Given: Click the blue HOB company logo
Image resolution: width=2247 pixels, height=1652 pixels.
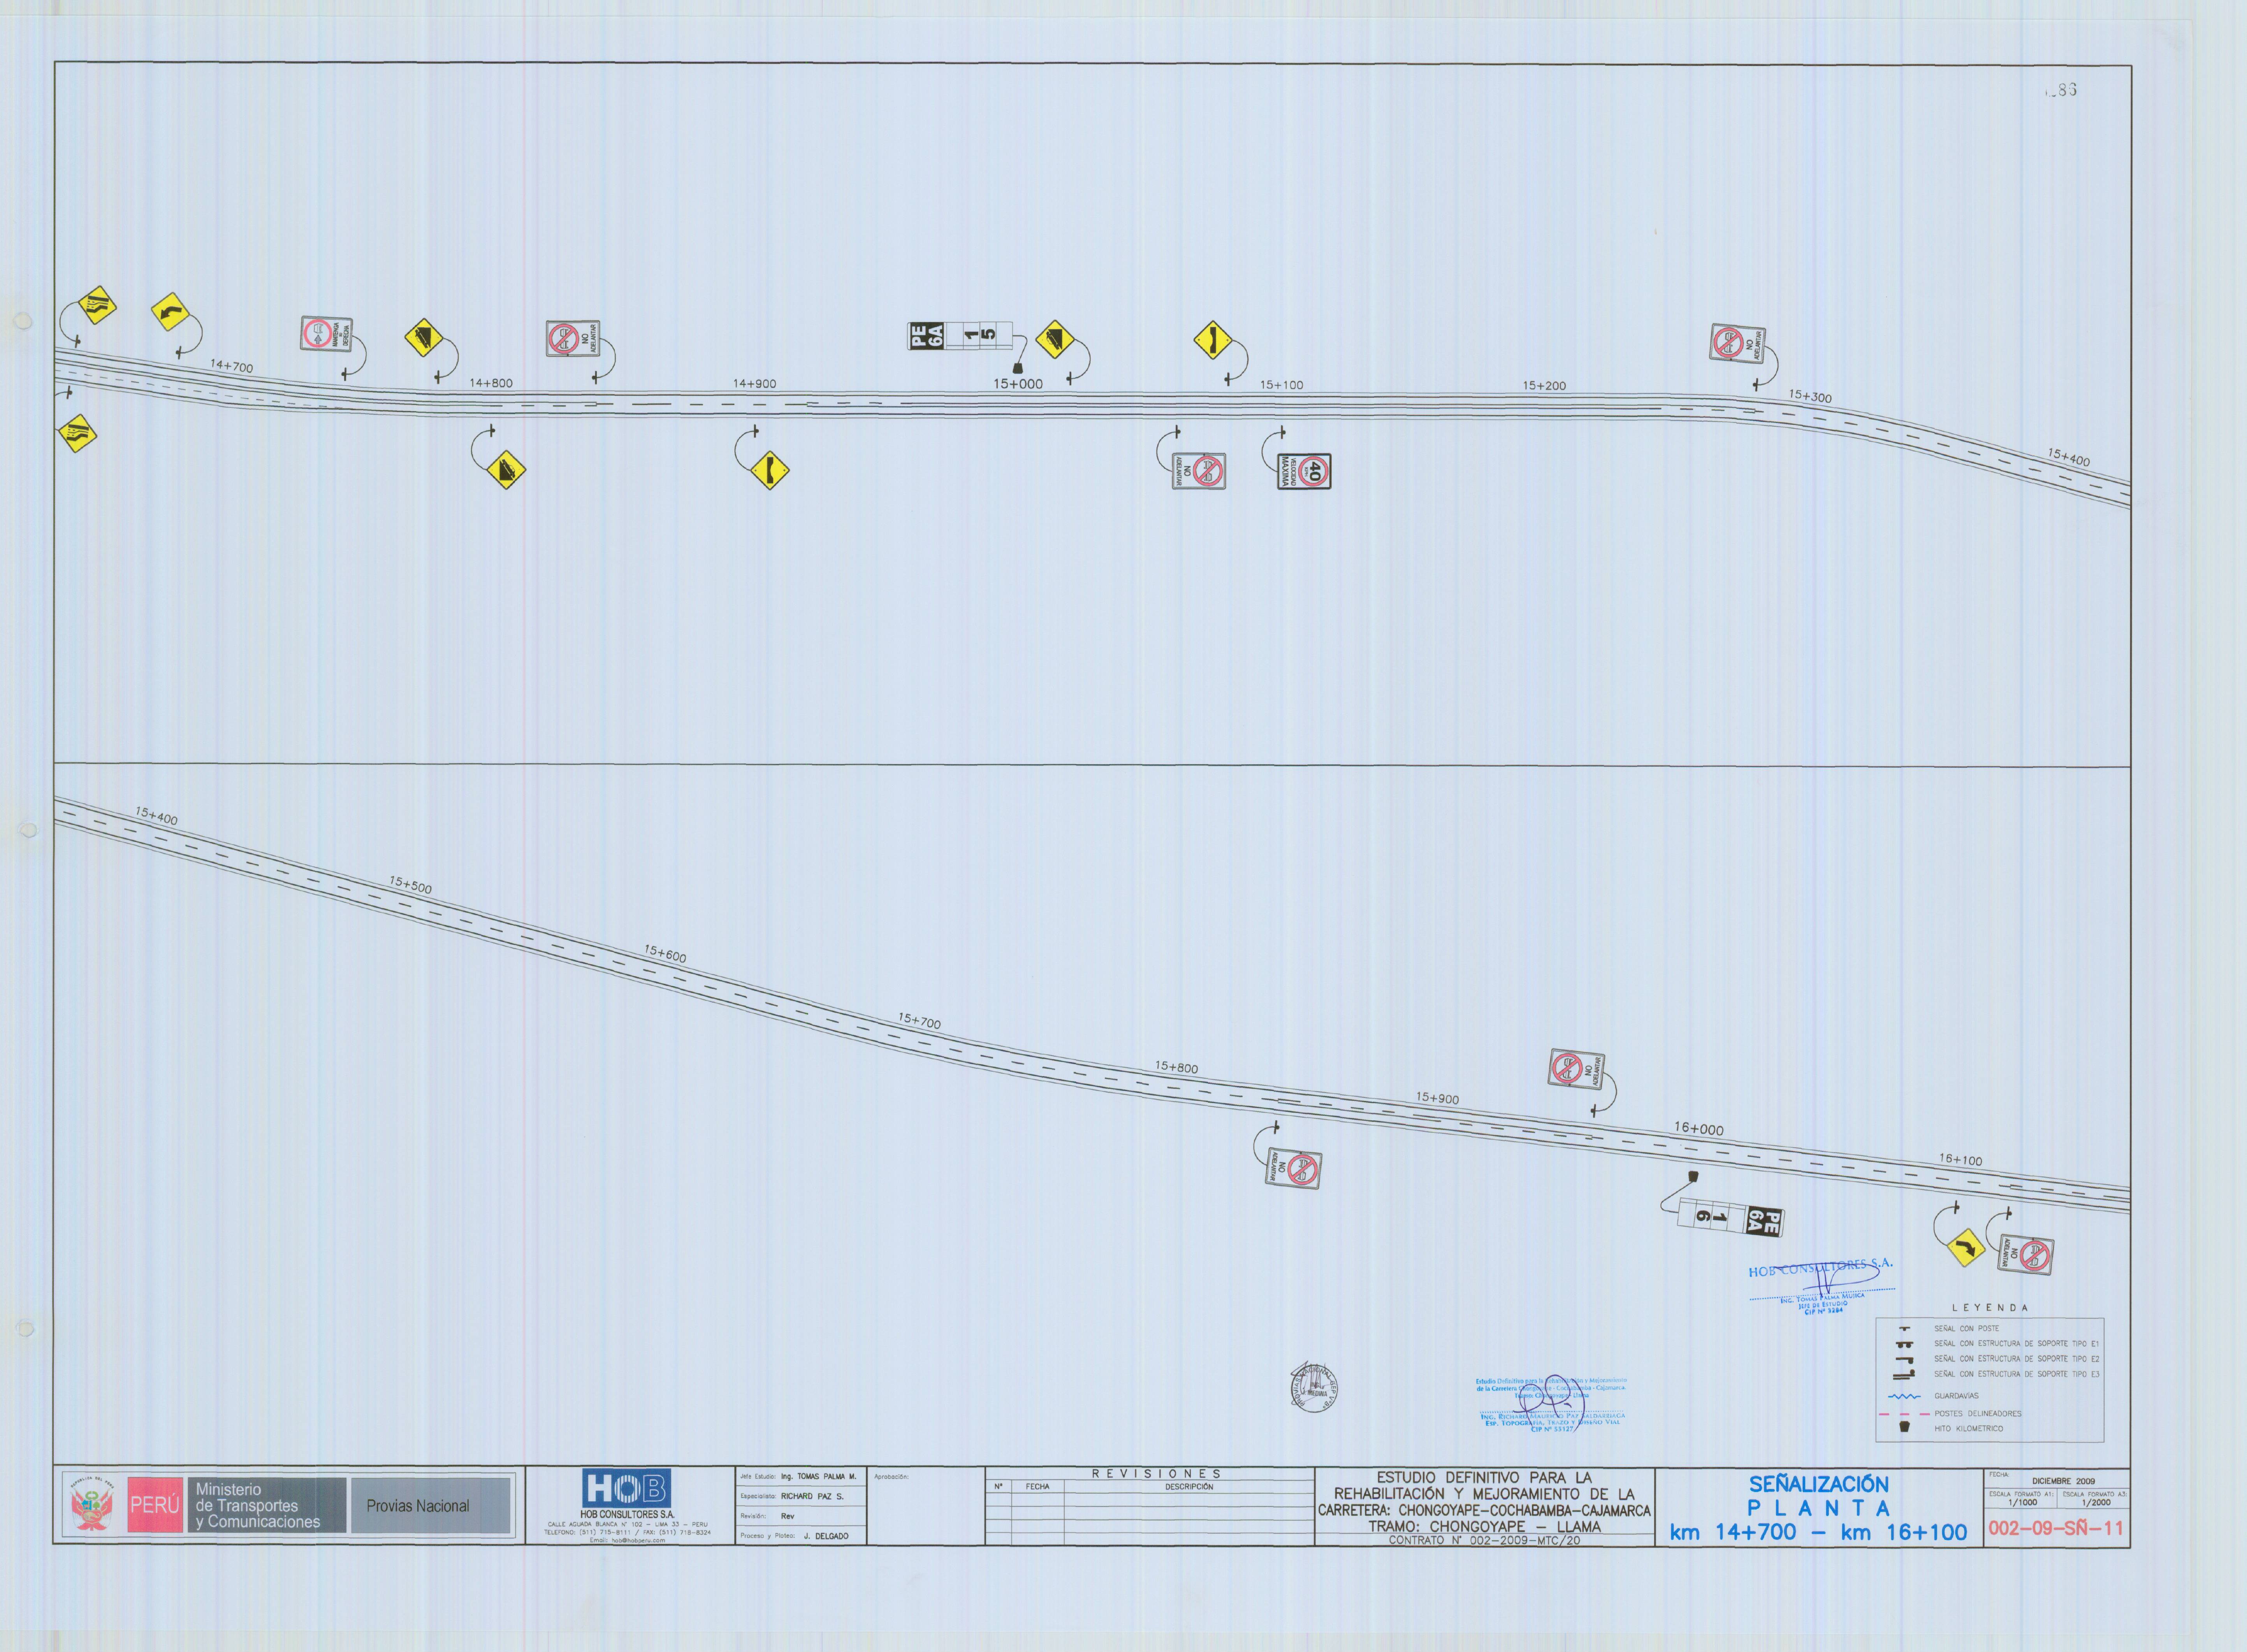Looking at the screenshot, I should pyautogui.click(x=626, y=1489).
